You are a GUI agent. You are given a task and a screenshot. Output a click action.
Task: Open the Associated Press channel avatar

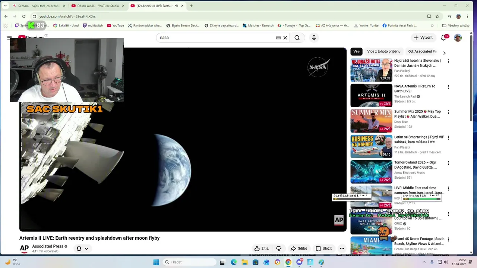point(24,249)
